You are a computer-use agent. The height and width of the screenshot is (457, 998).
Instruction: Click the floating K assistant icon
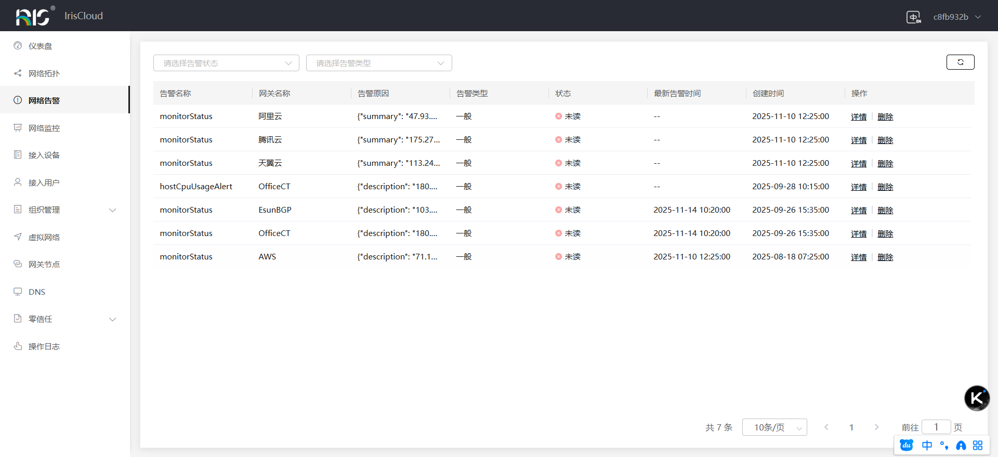[977, 398]
